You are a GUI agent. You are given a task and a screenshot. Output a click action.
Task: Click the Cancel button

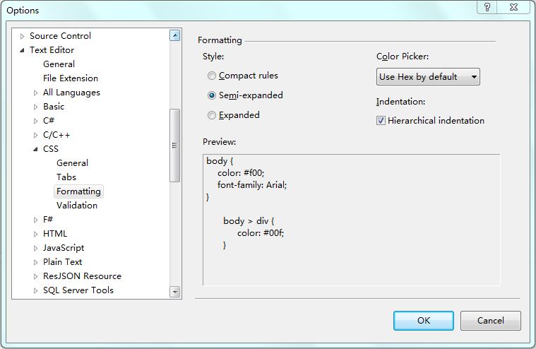(x=490, y=321)
